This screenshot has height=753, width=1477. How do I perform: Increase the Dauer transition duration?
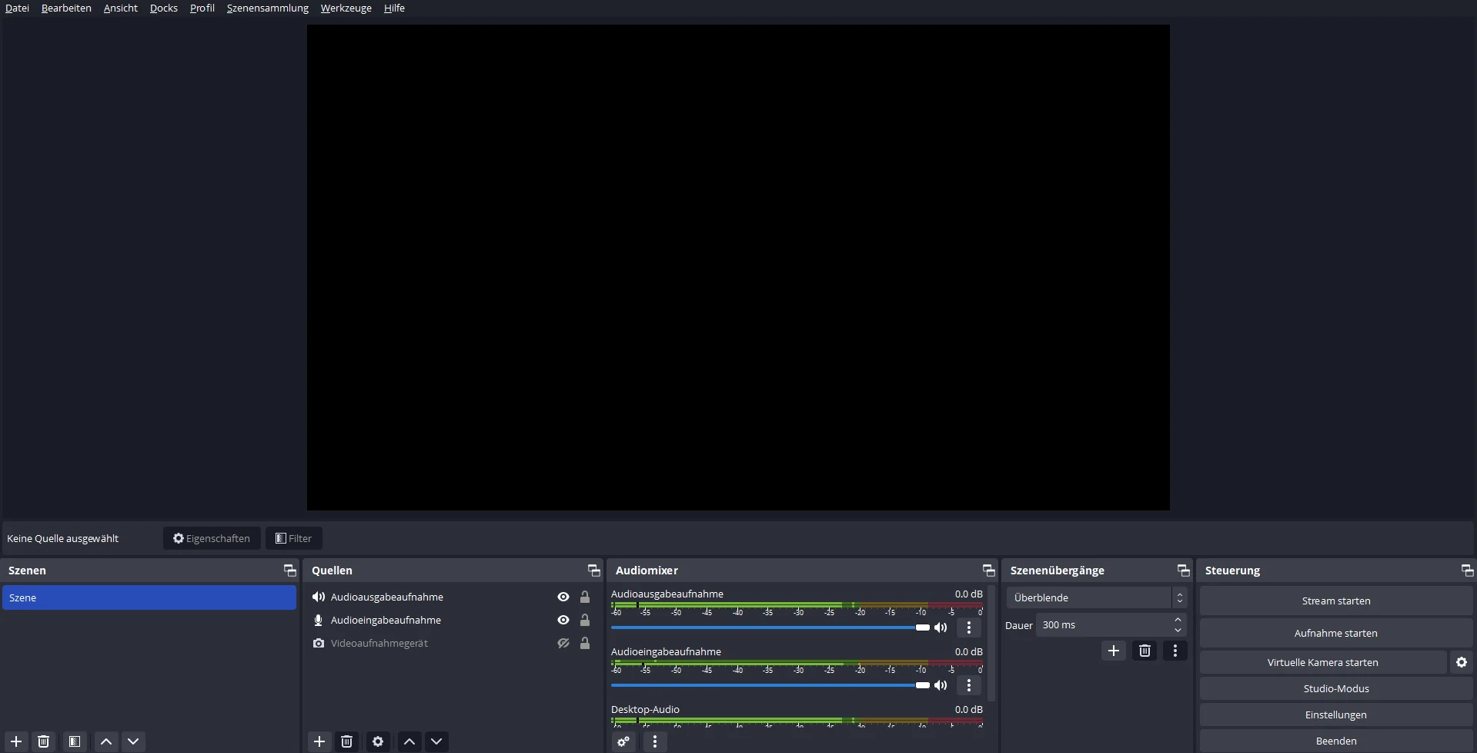[1178, 620]
